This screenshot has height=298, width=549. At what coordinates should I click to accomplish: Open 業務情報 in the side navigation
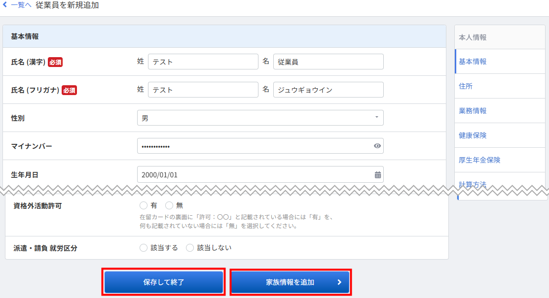coord(473,111)
